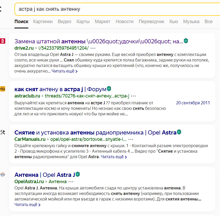Image resolution: width=220 pixels, height=216 pixels.
Task: Open 'Замена штатной антенны' result link
Action: coord(99,41)
